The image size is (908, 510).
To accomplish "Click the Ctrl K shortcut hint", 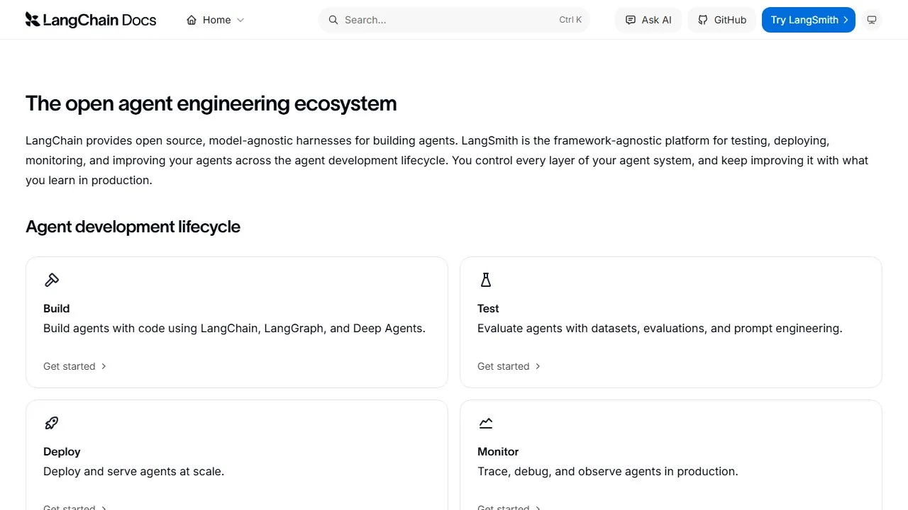I will (570, 20).
